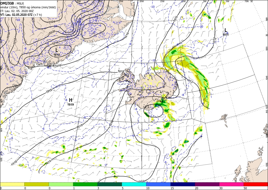Click the 'IT: Lau. 02. 05. 2020 00Z' line

[x=17, y=11]
